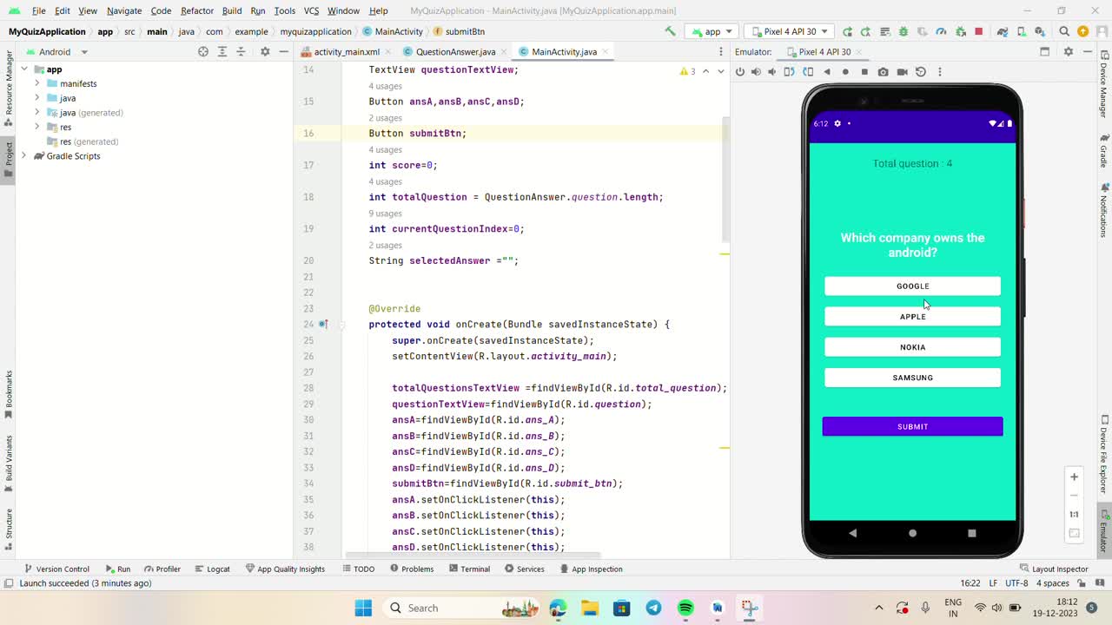Open Project panel settings gear
This screenshot has width=1112, height=625.
[x=265, y=52]
